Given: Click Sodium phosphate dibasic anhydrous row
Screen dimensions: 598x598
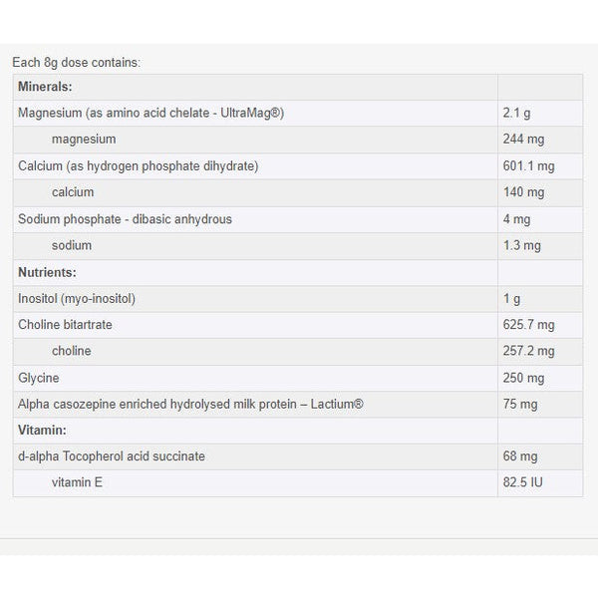Looking at the screenshot, I should coord(125,218).
